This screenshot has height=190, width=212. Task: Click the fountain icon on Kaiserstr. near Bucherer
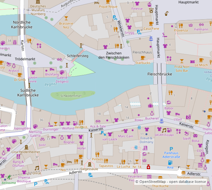pyautogui.click(x=162, y=121)
